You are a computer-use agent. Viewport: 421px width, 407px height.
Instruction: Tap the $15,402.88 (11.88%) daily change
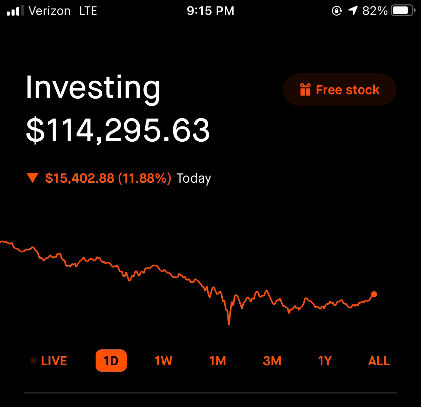coord(108,178)
